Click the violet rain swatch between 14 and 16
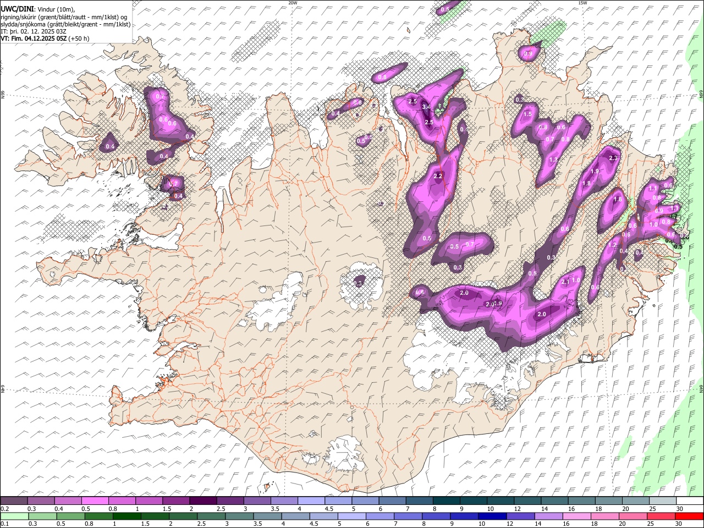This screenshot has width=704, height=528. [x=548, y=516]
